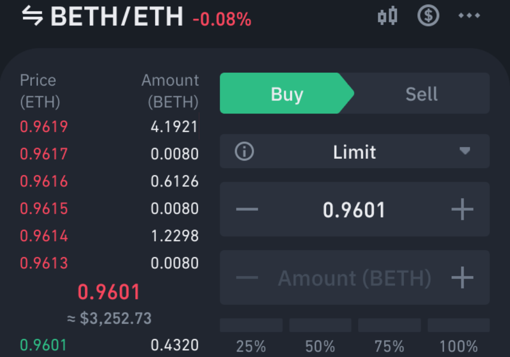Tap the dollar sign icon

click(428, 15)
